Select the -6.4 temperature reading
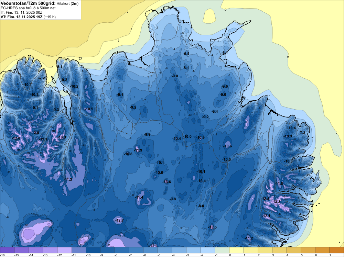Screen dimensions: 344x257 point(186,54)
